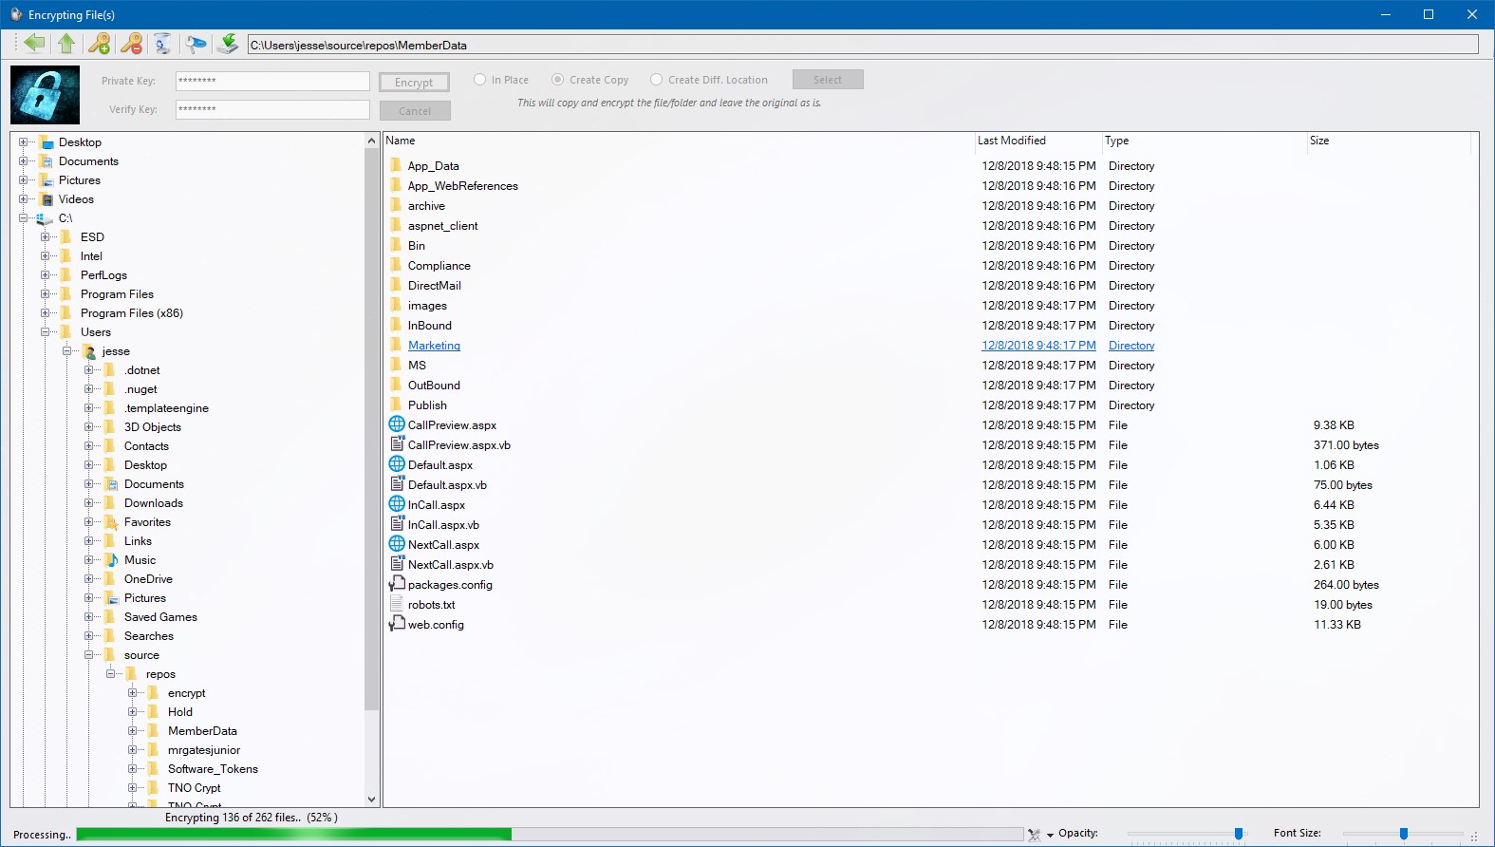Click the Type column header
1495x847 pixels.
click(x=1205, y=141)
